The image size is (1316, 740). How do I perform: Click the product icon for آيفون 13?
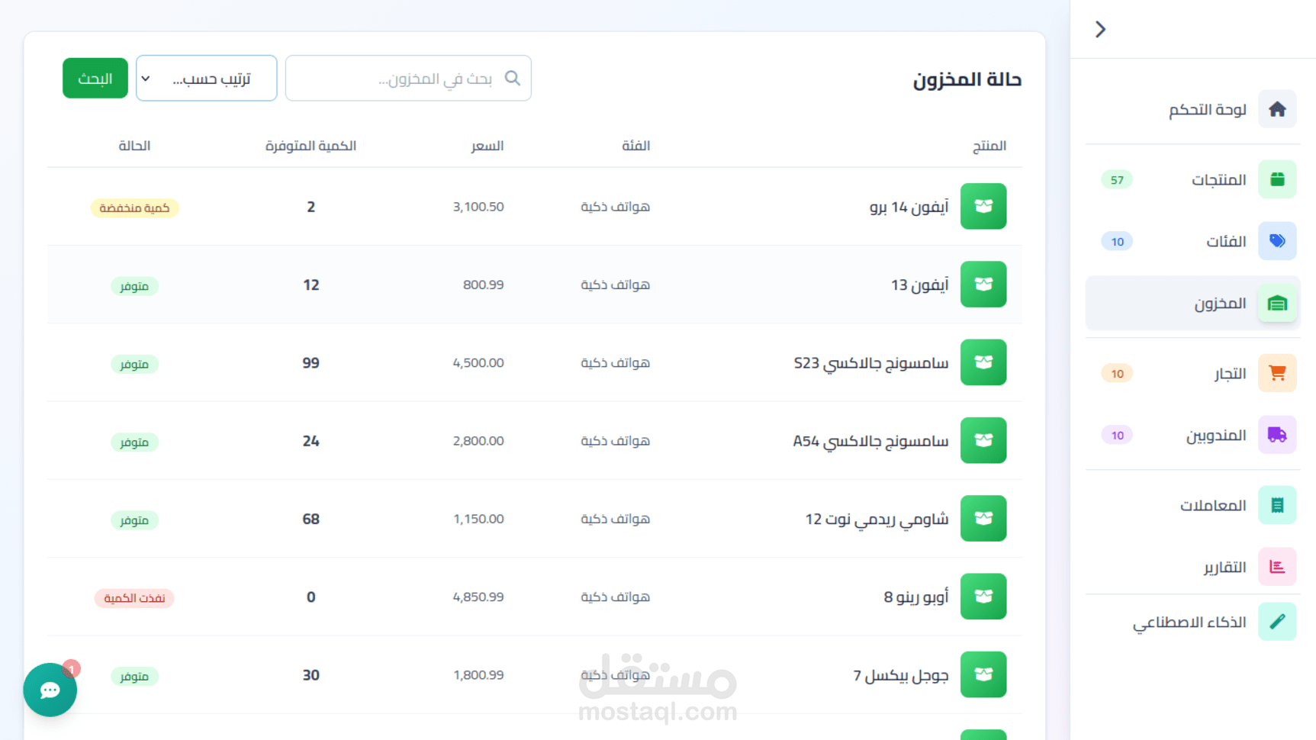pos(983,284)
